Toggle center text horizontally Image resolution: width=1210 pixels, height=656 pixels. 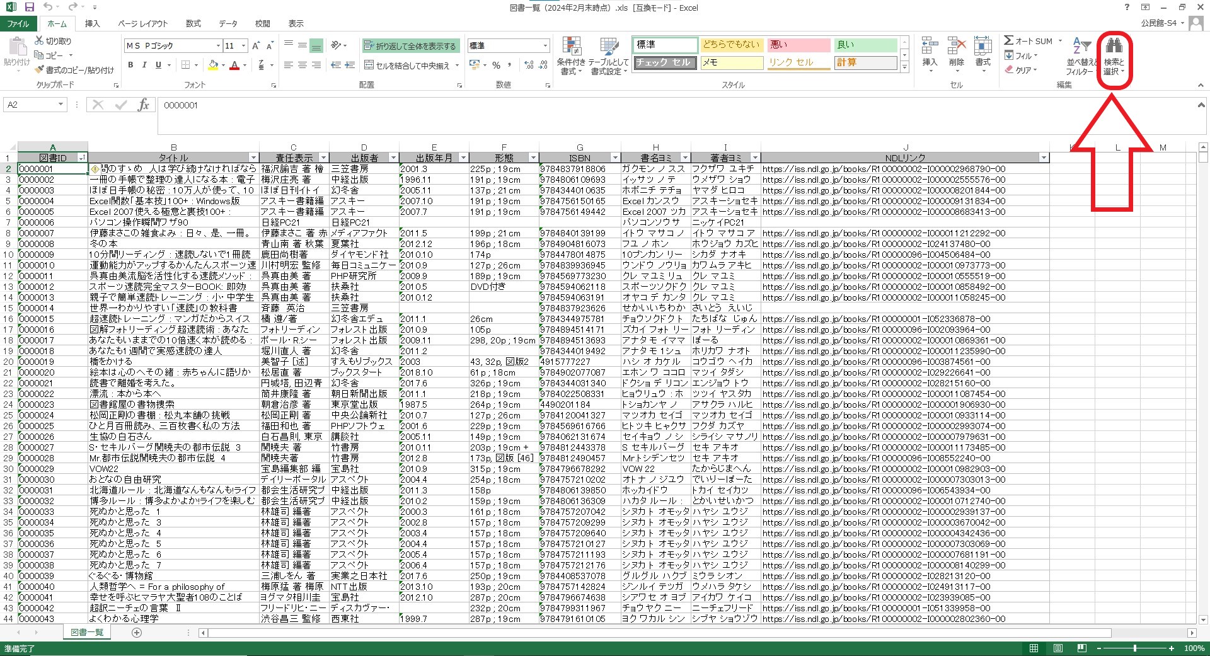point(302,65)
